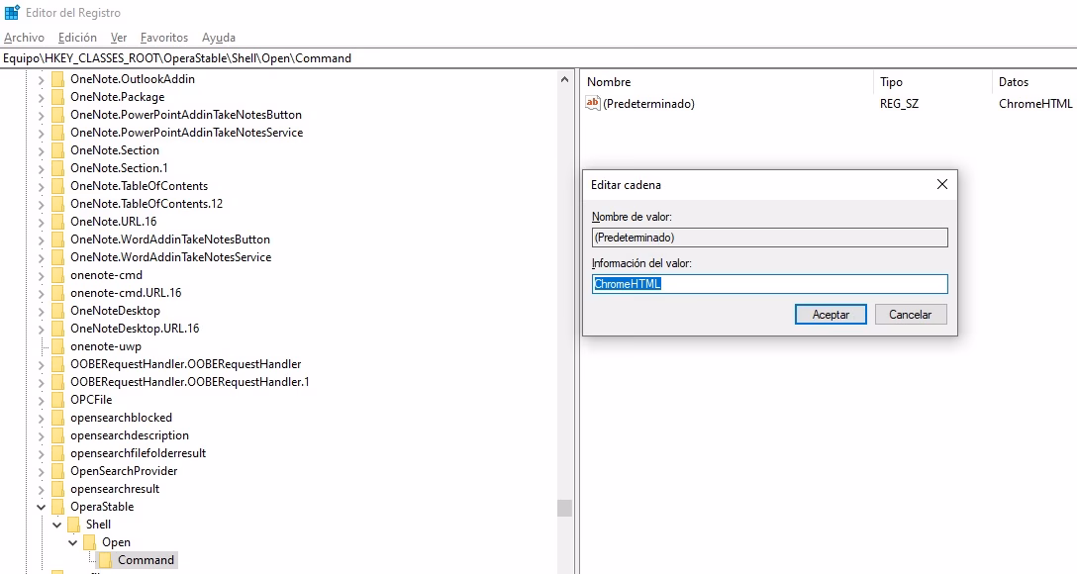This screenshot has width=1077, height=574.
Task: Expand the opensearchdescription key
Action: pyautogui.click(x=41, y=436)
